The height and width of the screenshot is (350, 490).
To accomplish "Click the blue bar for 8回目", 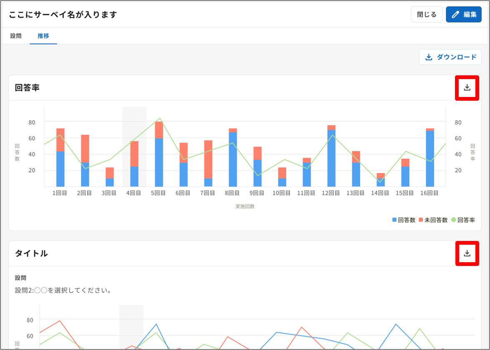I will click(233, 160).
